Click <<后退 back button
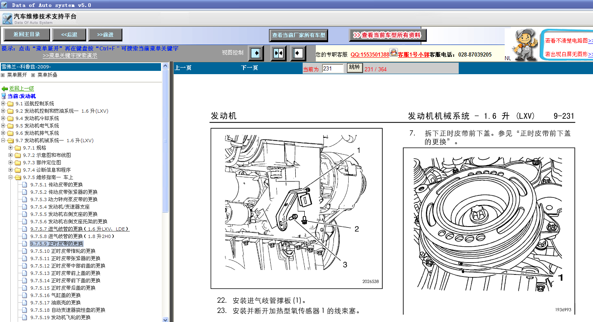The height and width of the screenshot is (322, 593). coord(69,35)
